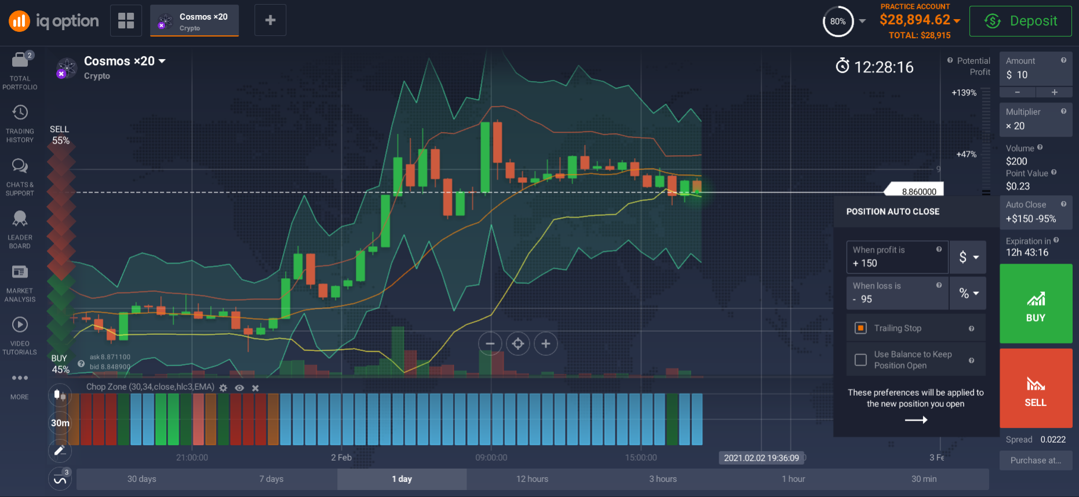Change loss unit from percent dropdown

click(x=968, y=293)
